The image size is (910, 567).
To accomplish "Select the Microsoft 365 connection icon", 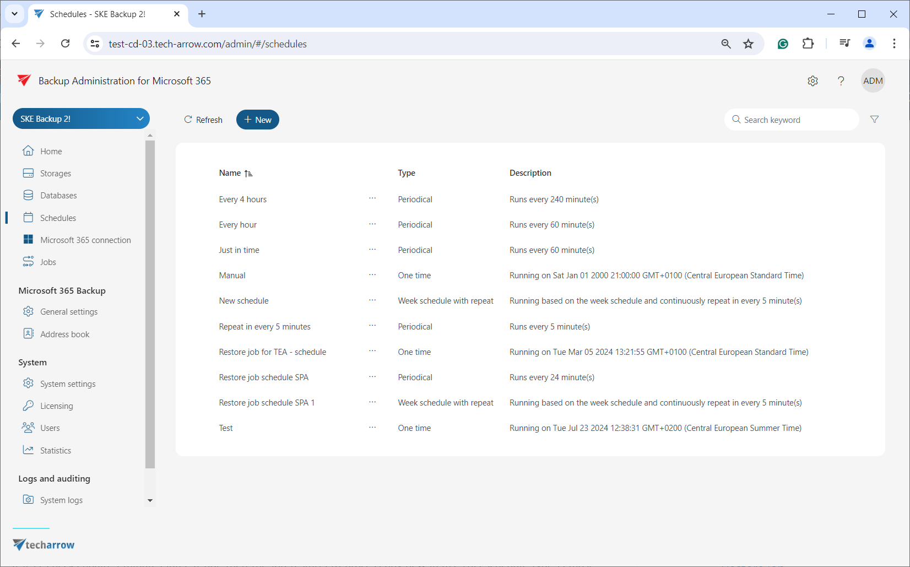I will point(28,240).
